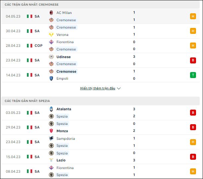Image resolution: width=203 pixels, height=179 pixels.
Task: Click the Udinese team badge
Action: tap(51, 57)
